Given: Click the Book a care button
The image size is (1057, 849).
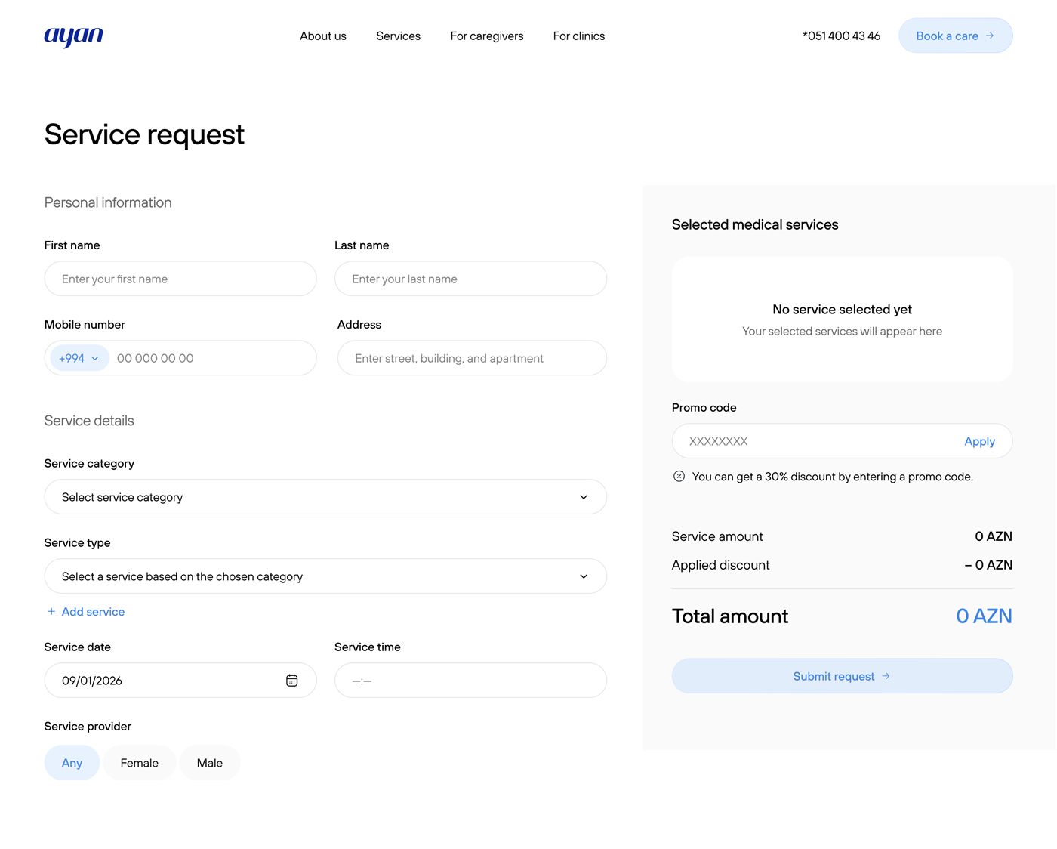Looking at the screenshot, I should click(x=955, y=36).
